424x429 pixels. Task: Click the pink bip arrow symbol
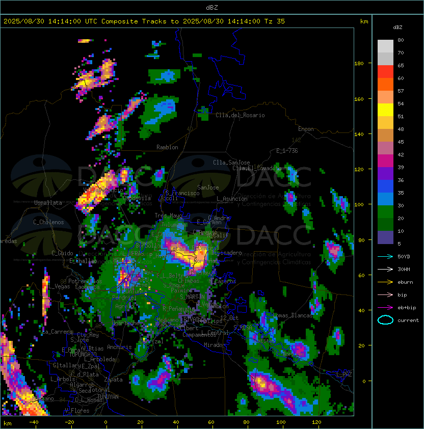click(385, 295)
